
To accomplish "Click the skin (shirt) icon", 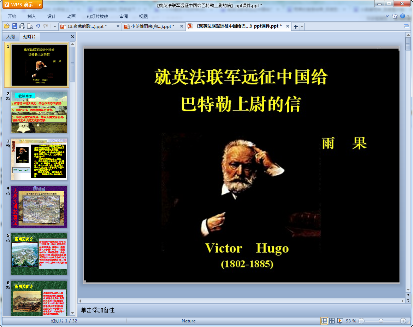I will 395,16.
